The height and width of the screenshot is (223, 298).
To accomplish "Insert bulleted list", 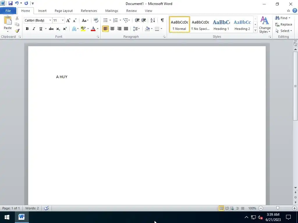I will point(105,20).
